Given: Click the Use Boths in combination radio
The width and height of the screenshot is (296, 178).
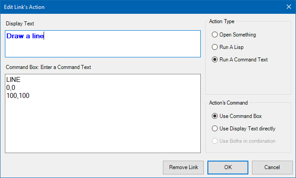Looking at the screenshot, I should (215, 141).
